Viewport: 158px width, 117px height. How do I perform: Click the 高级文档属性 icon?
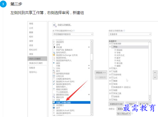(x=54, y=89)
